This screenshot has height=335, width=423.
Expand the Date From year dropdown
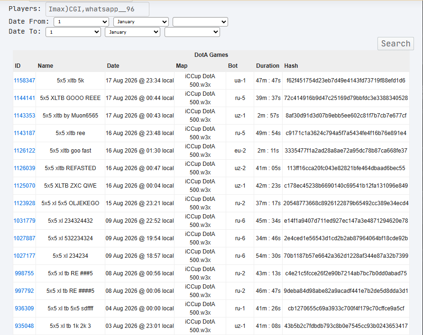click(x=200, y=22)
